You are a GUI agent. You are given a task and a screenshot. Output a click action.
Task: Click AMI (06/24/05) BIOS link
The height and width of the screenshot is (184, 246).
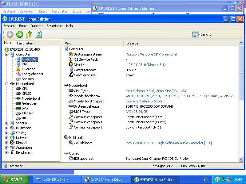click(x=137, y=112)
